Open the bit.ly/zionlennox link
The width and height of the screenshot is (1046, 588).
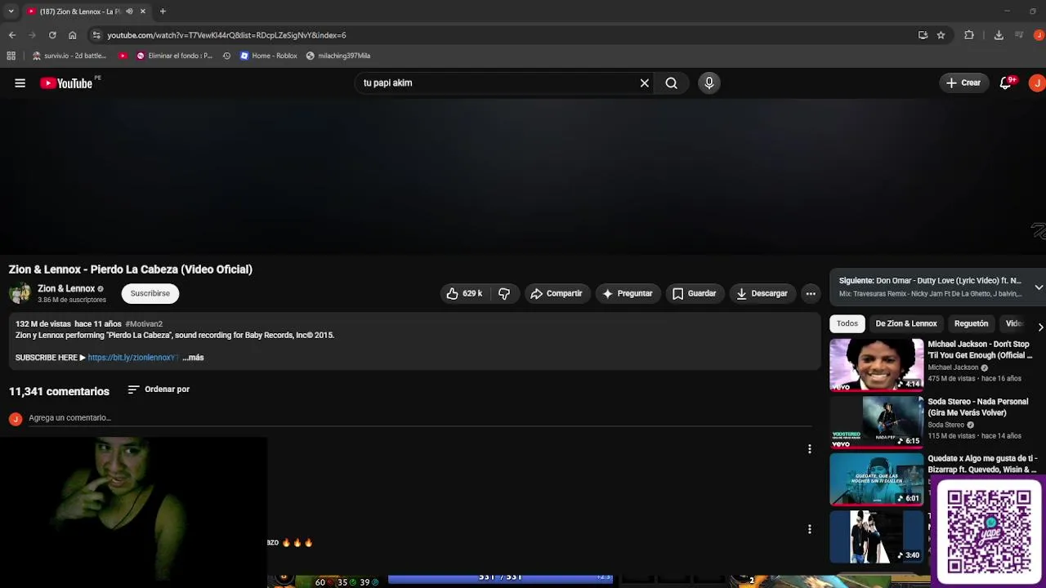[x=132, y=358]
